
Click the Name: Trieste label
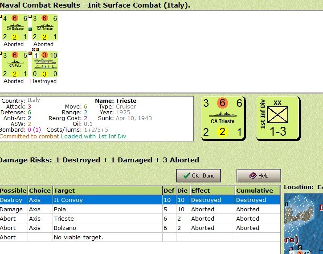coord(115,101)
